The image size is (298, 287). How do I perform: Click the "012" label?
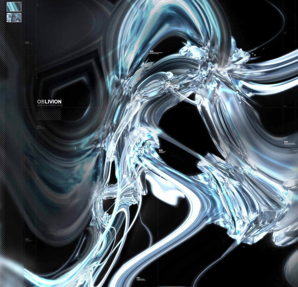pyautogui.click(x=138, y=278)
